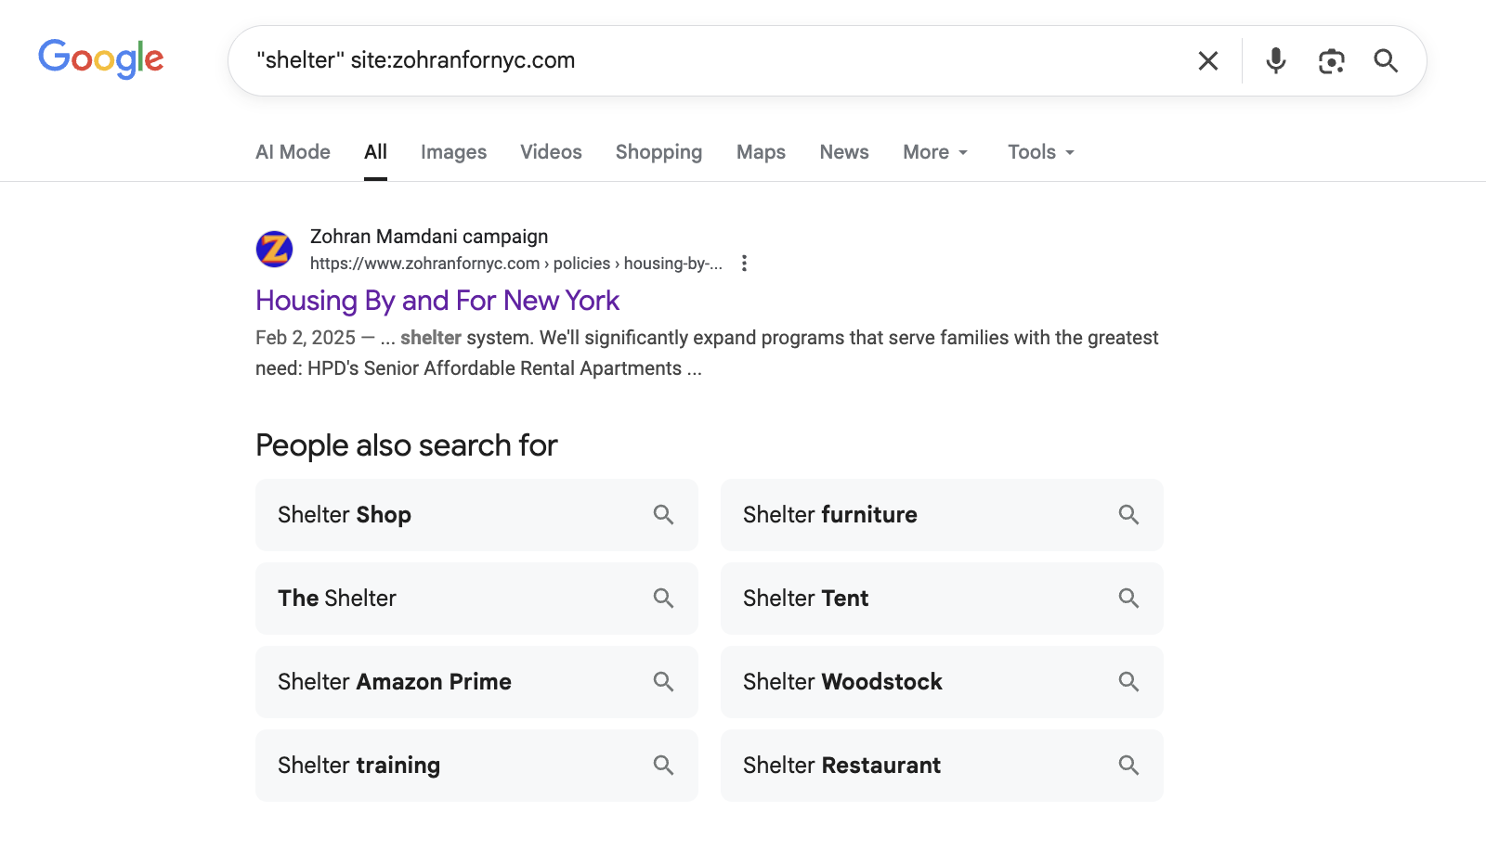Click search icon beside Shelter furniture
1486x863 pixels.
[x=1128, y=515]
